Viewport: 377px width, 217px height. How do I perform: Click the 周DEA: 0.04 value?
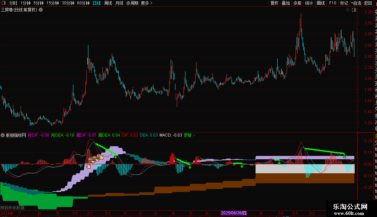109,135
